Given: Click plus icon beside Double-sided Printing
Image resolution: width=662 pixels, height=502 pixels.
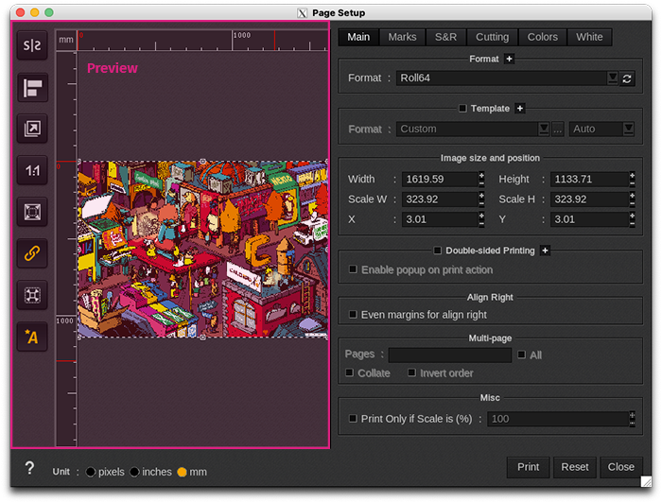Looking at the screenshot, I should tap(545, 251).
